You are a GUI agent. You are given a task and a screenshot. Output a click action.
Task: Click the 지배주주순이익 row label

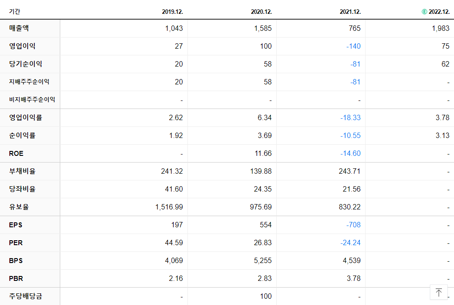(x=29, y=82)
